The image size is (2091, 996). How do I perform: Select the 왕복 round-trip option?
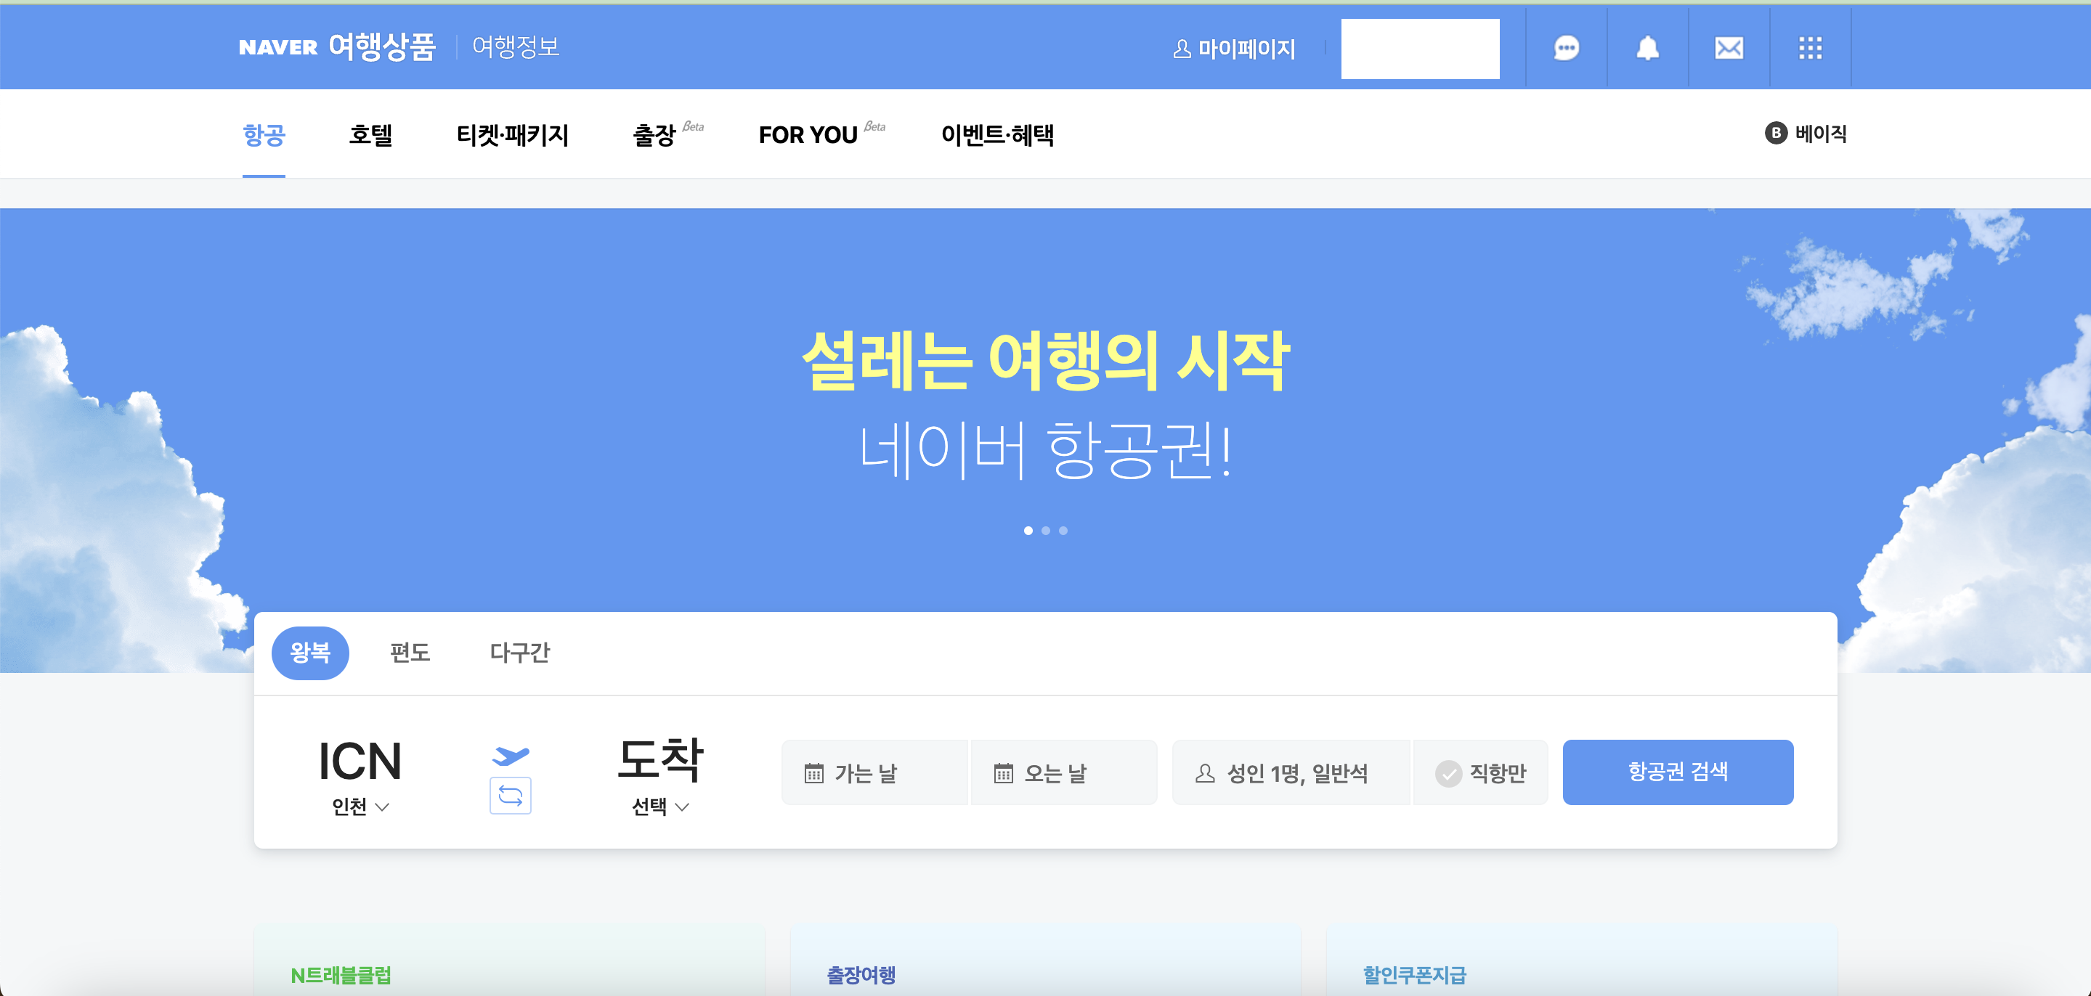tap(310, 653)
